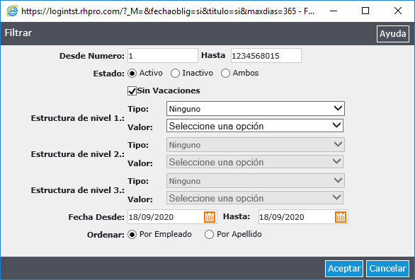Click the 'Estructura de nivel 1.:' label
The height and width of the screenshot is (280, 415).
(78, 118)
